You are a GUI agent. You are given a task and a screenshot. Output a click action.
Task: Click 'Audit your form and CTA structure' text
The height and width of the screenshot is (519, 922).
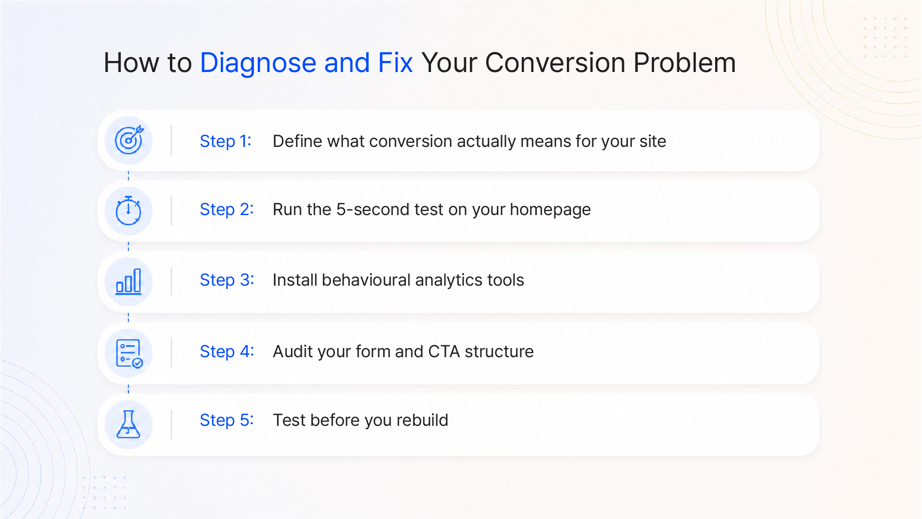point(403,351)
